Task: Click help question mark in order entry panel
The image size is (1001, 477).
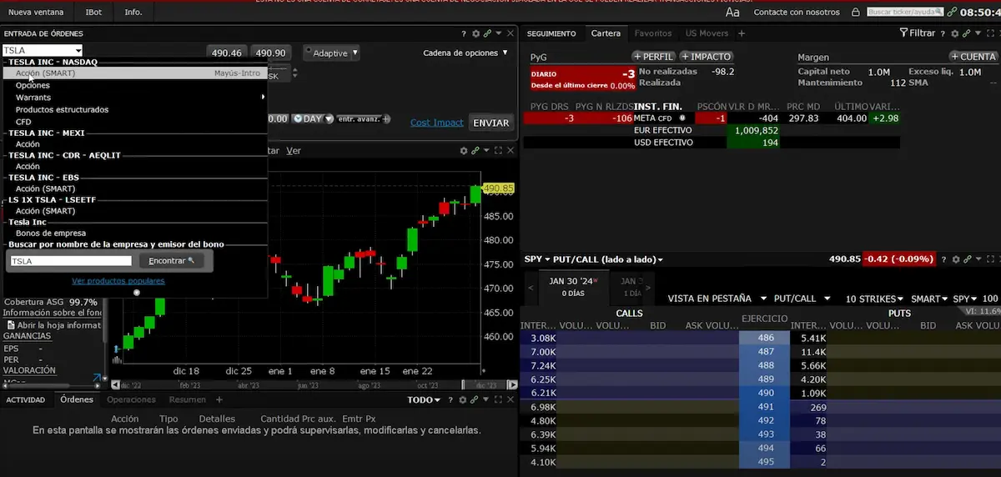Action: (464, 33)
